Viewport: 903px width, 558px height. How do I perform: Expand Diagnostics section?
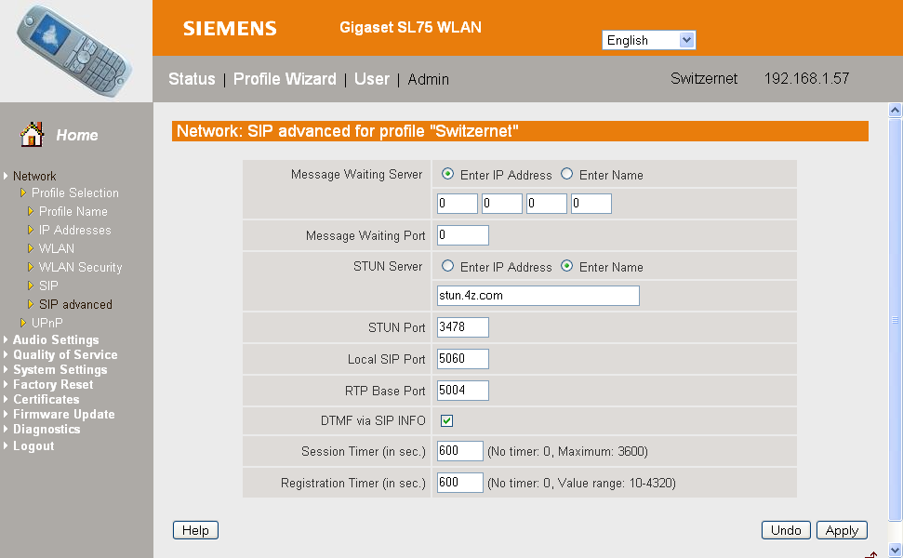tap(46, 429)
